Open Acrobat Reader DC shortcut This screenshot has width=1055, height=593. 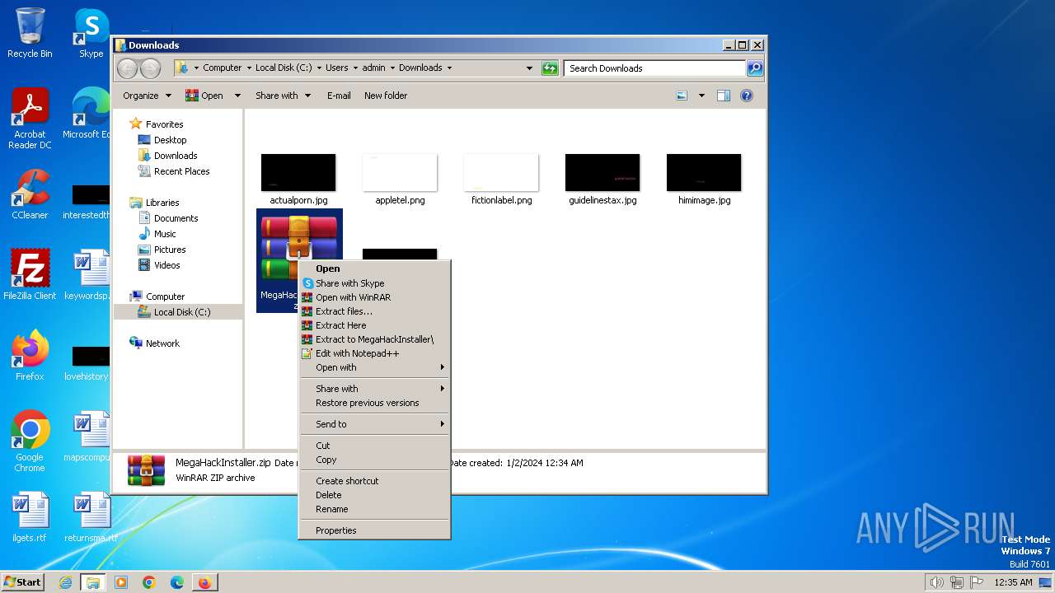tap(30, 118)
